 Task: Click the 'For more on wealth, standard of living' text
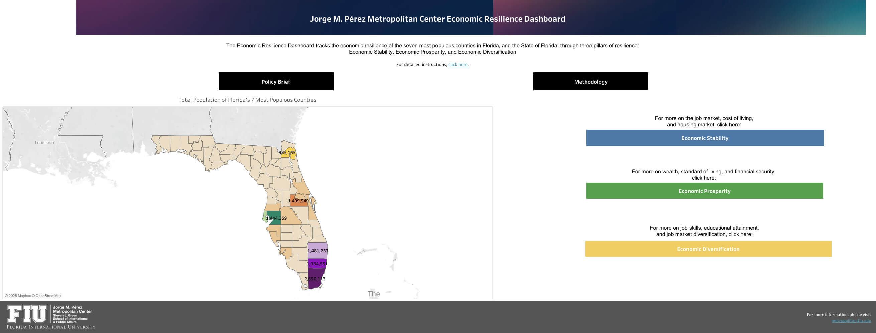pos(704,175)
